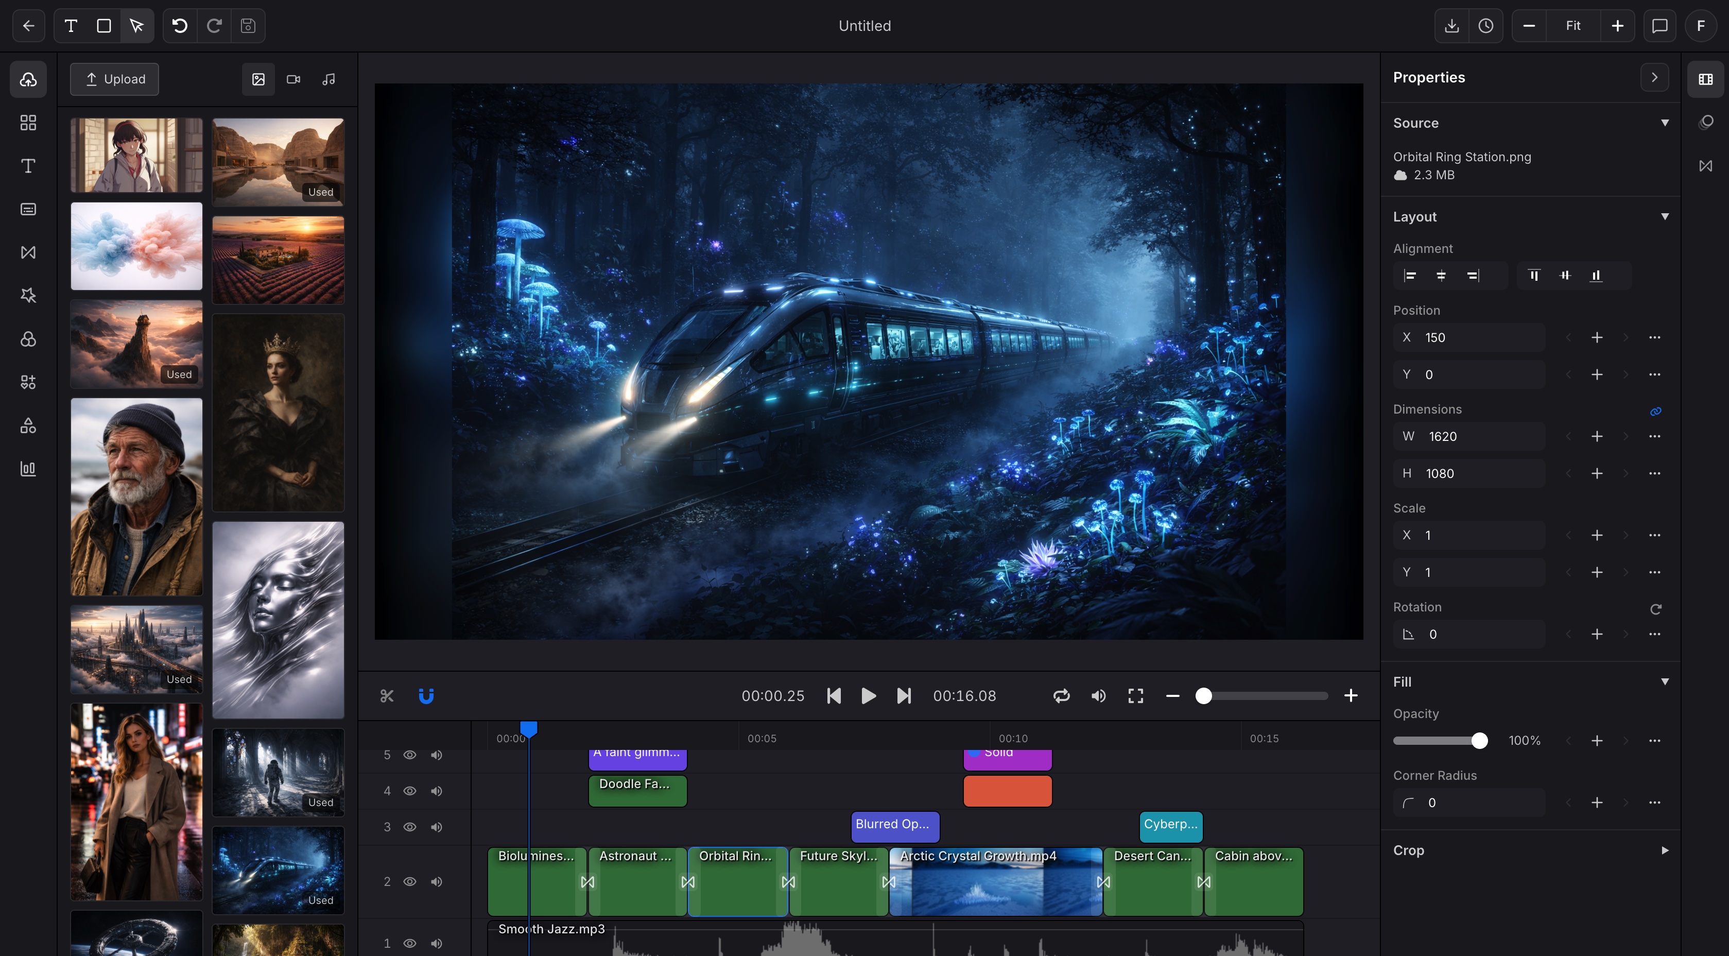Open the Effects star panel icon
The width and height of the screenshot is (1729, 956).
click(x=28, y=295)
